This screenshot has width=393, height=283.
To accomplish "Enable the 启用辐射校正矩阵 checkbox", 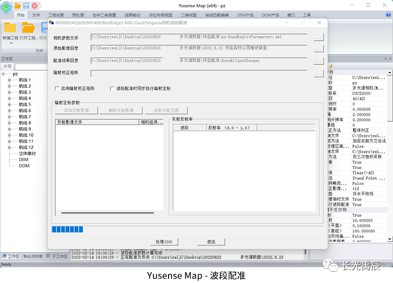I will tap(56, 88).
